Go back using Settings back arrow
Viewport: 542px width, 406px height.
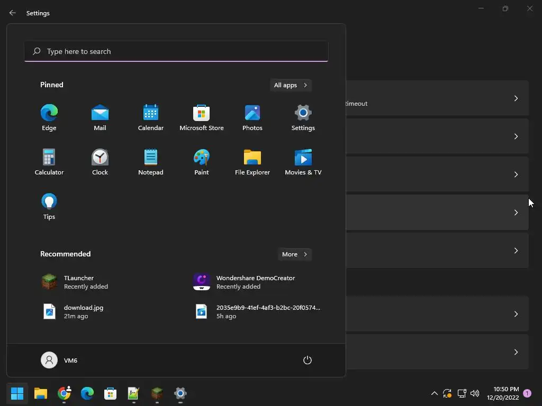click(x=13, y=13)
